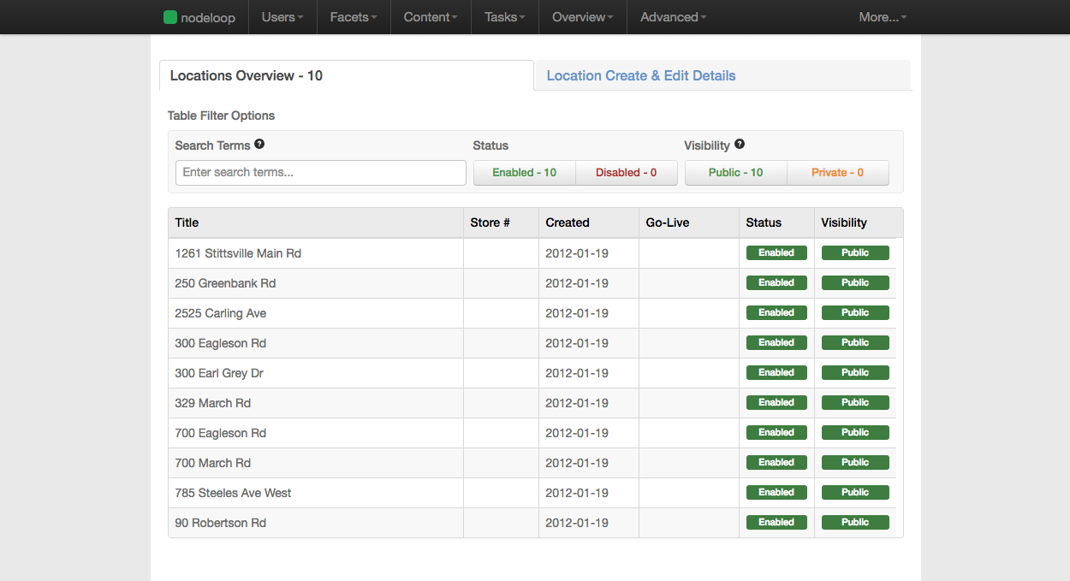Viewport: 1070px width, 581px height.
Task: Click Public badge for 1261 Stittsville Main Rd
Action: 855,253
